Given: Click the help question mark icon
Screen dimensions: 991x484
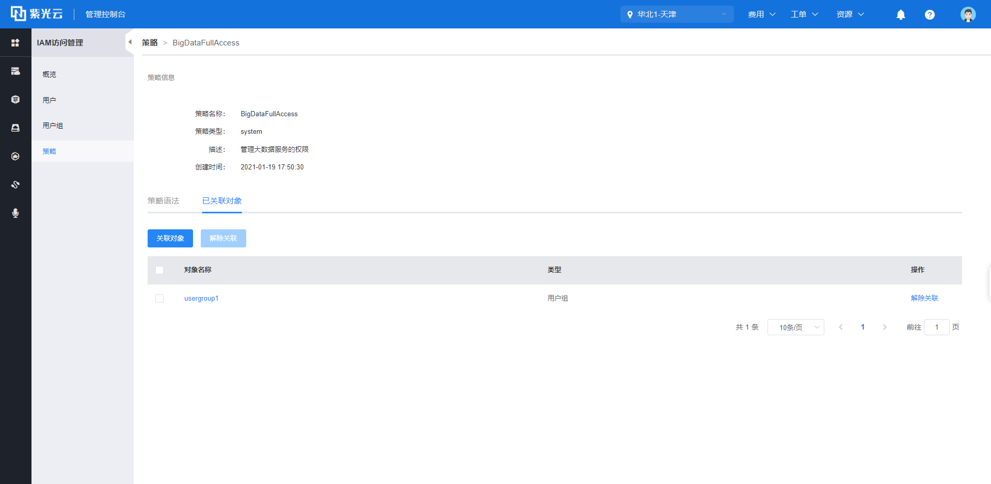Looking at the screenshot, I should (x=930, y=14).
